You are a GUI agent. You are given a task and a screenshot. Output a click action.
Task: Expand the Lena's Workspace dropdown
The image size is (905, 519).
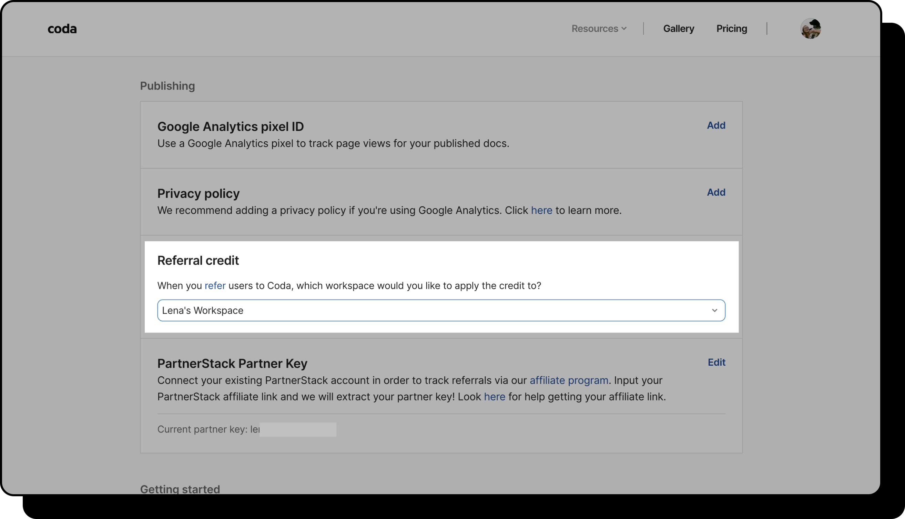pos(440,311)
